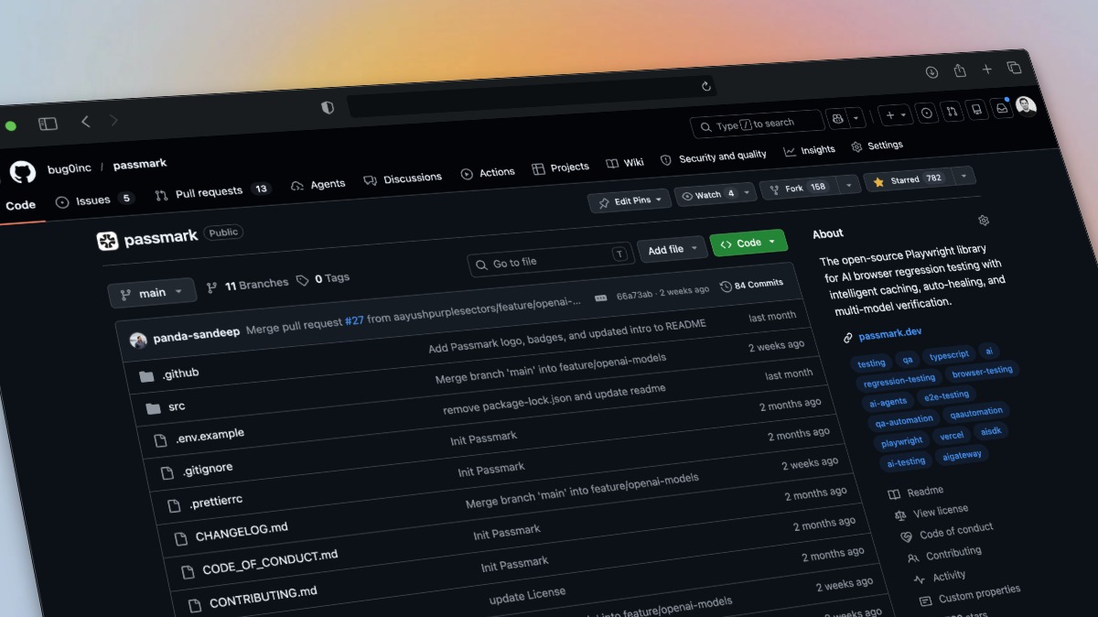Switch to the Discussions tab

coord(403,179)
